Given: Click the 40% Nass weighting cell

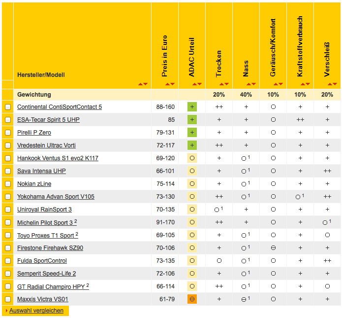Looking at the screenshot, I should 246,95.
